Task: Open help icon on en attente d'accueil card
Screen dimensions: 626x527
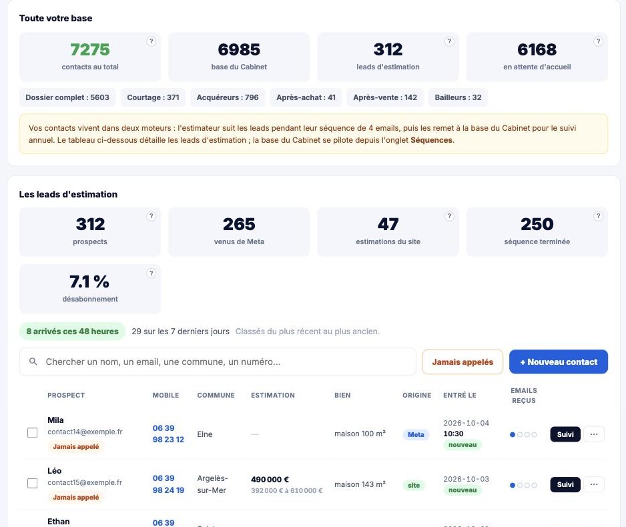Action: tap(598, 41)
